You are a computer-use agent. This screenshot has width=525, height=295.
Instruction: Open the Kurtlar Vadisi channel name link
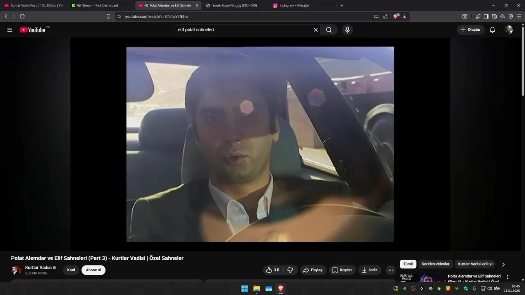point(39,268)
